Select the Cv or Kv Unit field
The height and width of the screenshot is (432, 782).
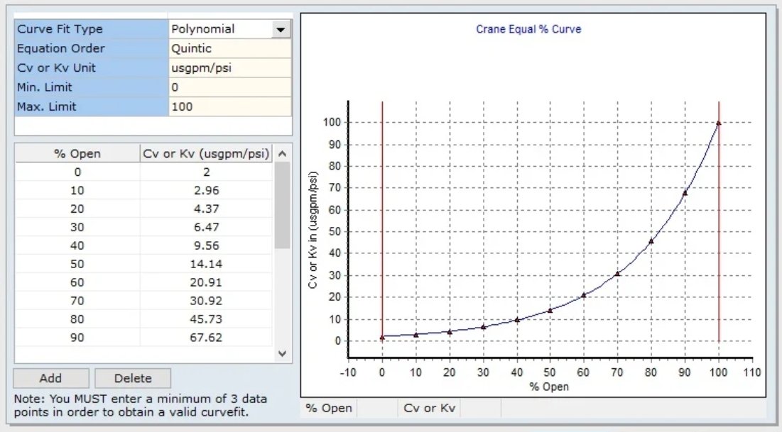[x=229, y=68]
